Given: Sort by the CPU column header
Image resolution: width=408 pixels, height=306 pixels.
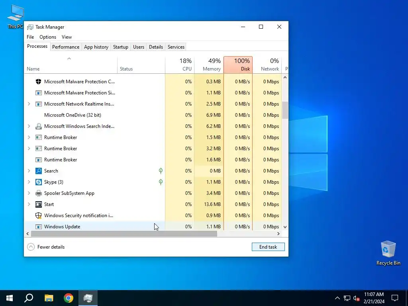Looking at the screenshot, I should pyautogui.click(x=180, y=65).
